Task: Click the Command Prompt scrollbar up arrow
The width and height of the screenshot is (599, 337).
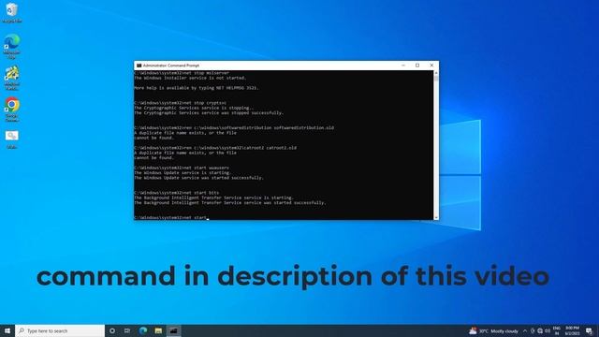Action: coord(436,73)
